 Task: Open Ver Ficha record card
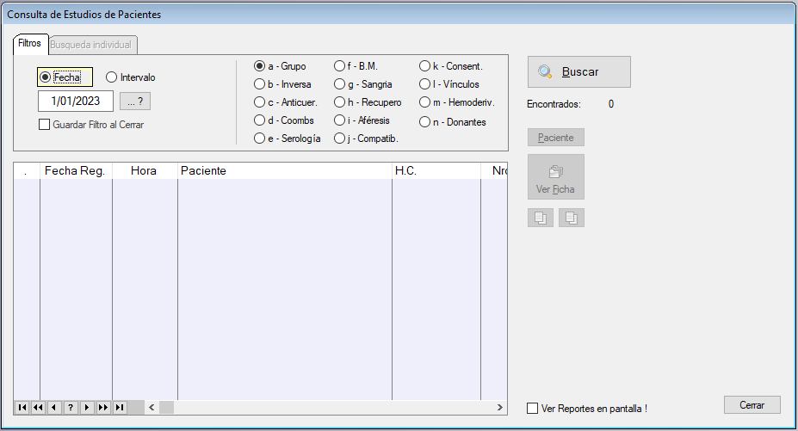[x=555, y=177]
